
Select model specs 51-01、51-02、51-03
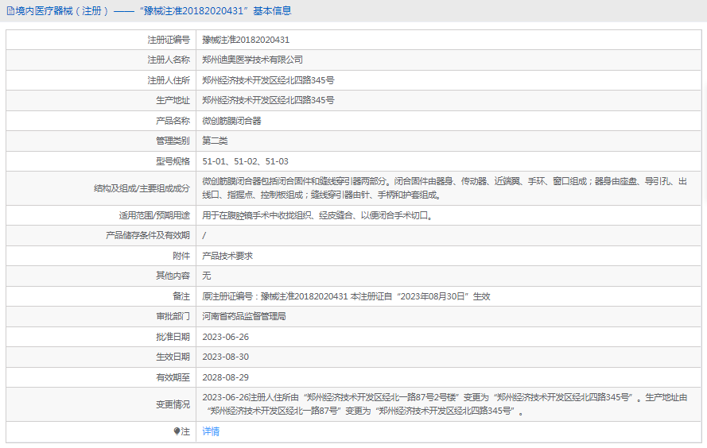(245, 161)
